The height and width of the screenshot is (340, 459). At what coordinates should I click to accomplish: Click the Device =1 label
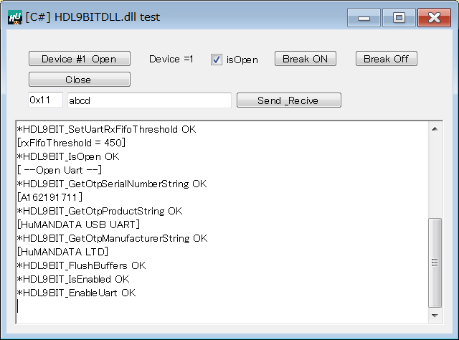171,59
